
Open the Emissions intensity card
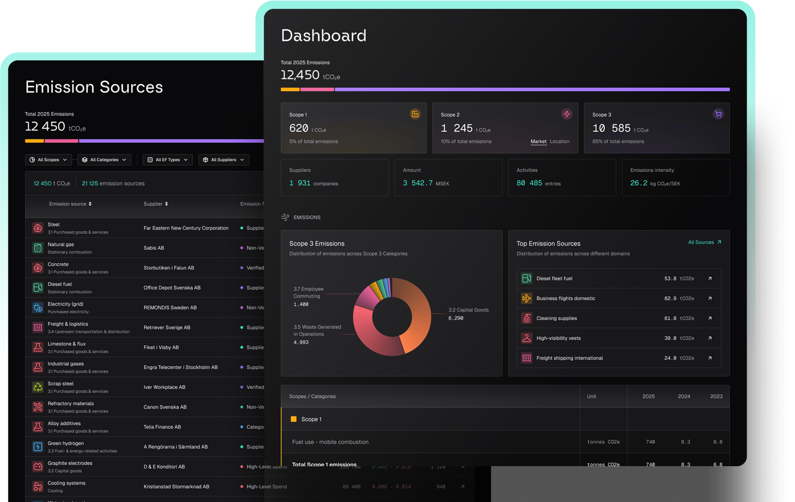[676, 177]
